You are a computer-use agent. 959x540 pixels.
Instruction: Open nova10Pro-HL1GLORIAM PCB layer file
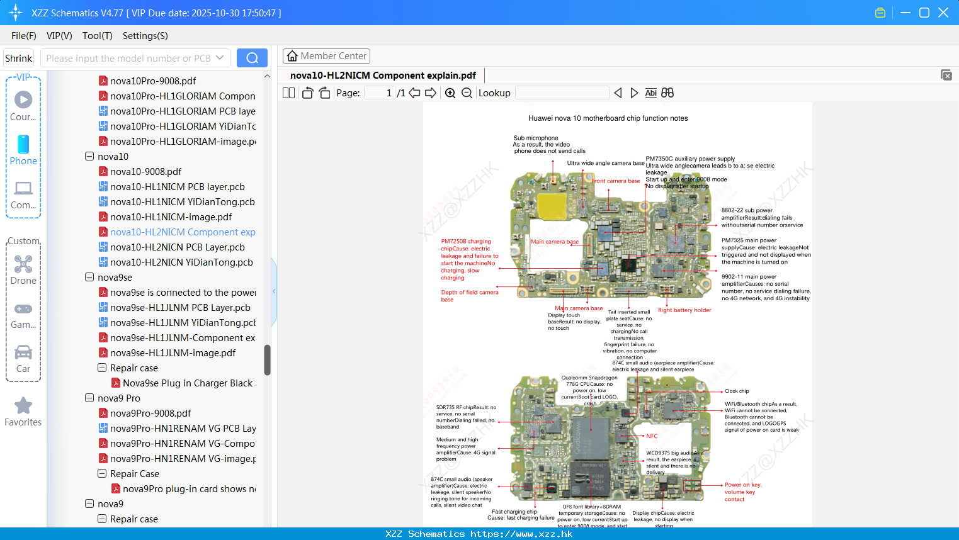(x=183, y=111)
